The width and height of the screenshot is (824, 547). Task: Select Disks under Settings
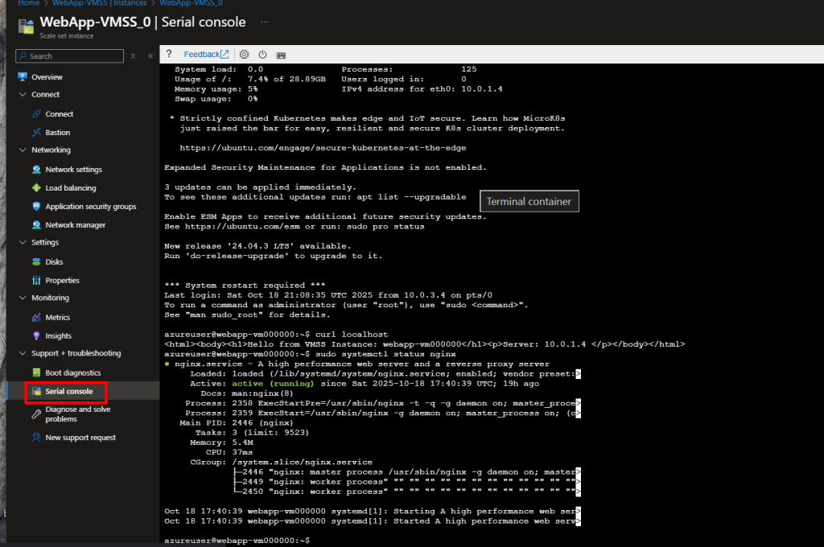54,262
